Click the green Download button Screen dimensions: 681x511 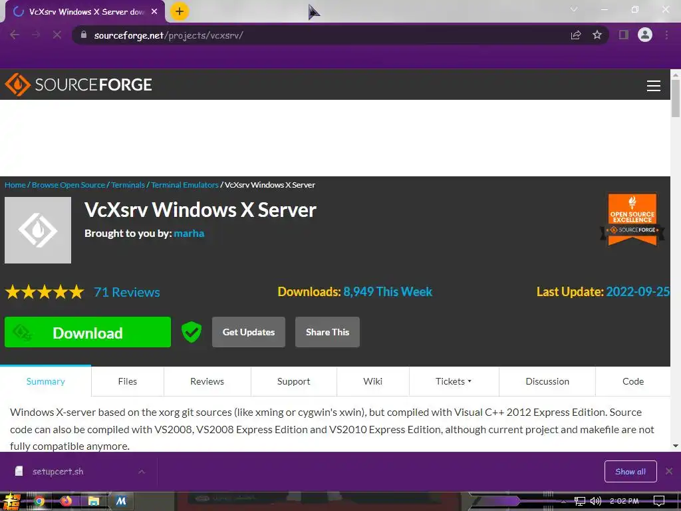click(x=88, y=332)
